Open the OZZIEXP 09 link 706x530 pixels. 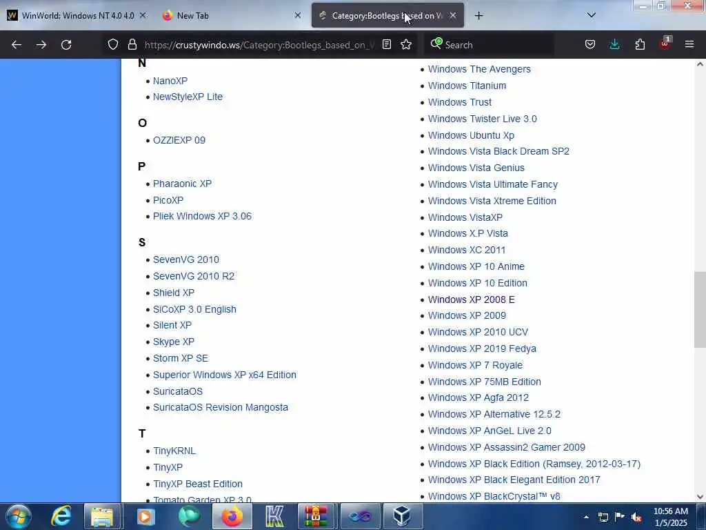[x=179, y=140]
